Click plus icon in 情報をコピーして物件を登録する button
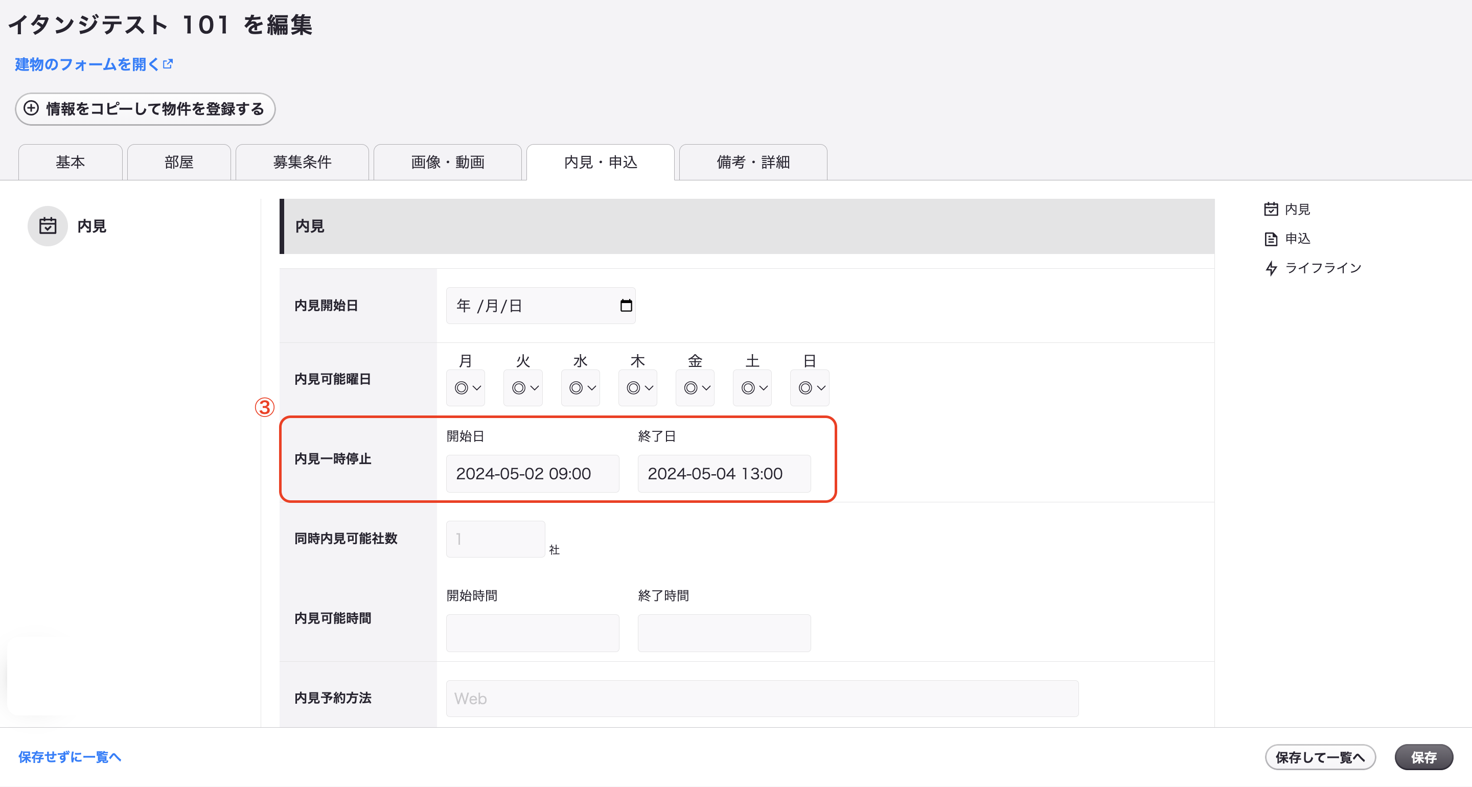Viewport: 1472px width, 787px height. 31,108
